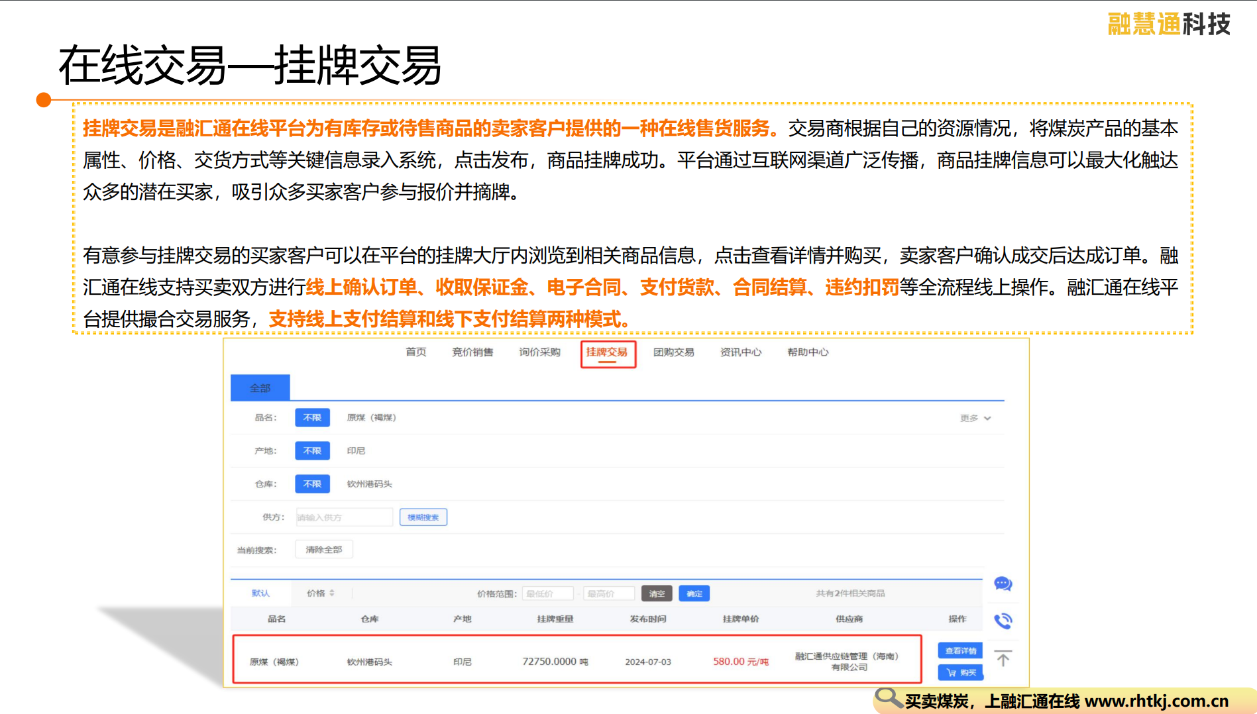This screenshot has width=1257, height=714.
Task: Select the 默认 sort option
Action: pos(260,593)
